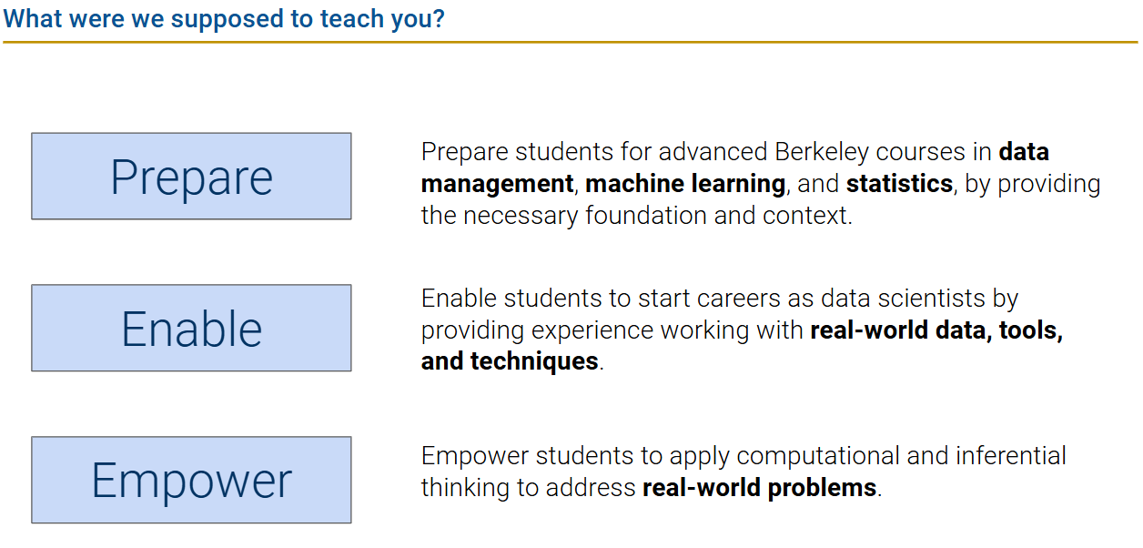Click the word "thinking" in the Empower description
The height and width of the screenshot is (548, 1143).
click(x=465, y=487)
